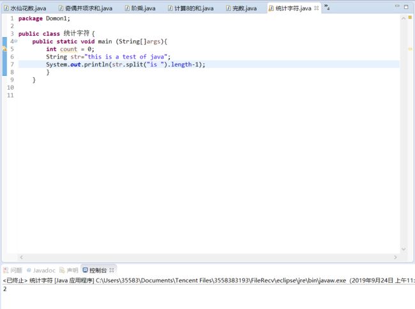The height and width of the screenshot is (309, 415).
Task: Switch to the 完数.java tab
Action: [x=241, y=8]
